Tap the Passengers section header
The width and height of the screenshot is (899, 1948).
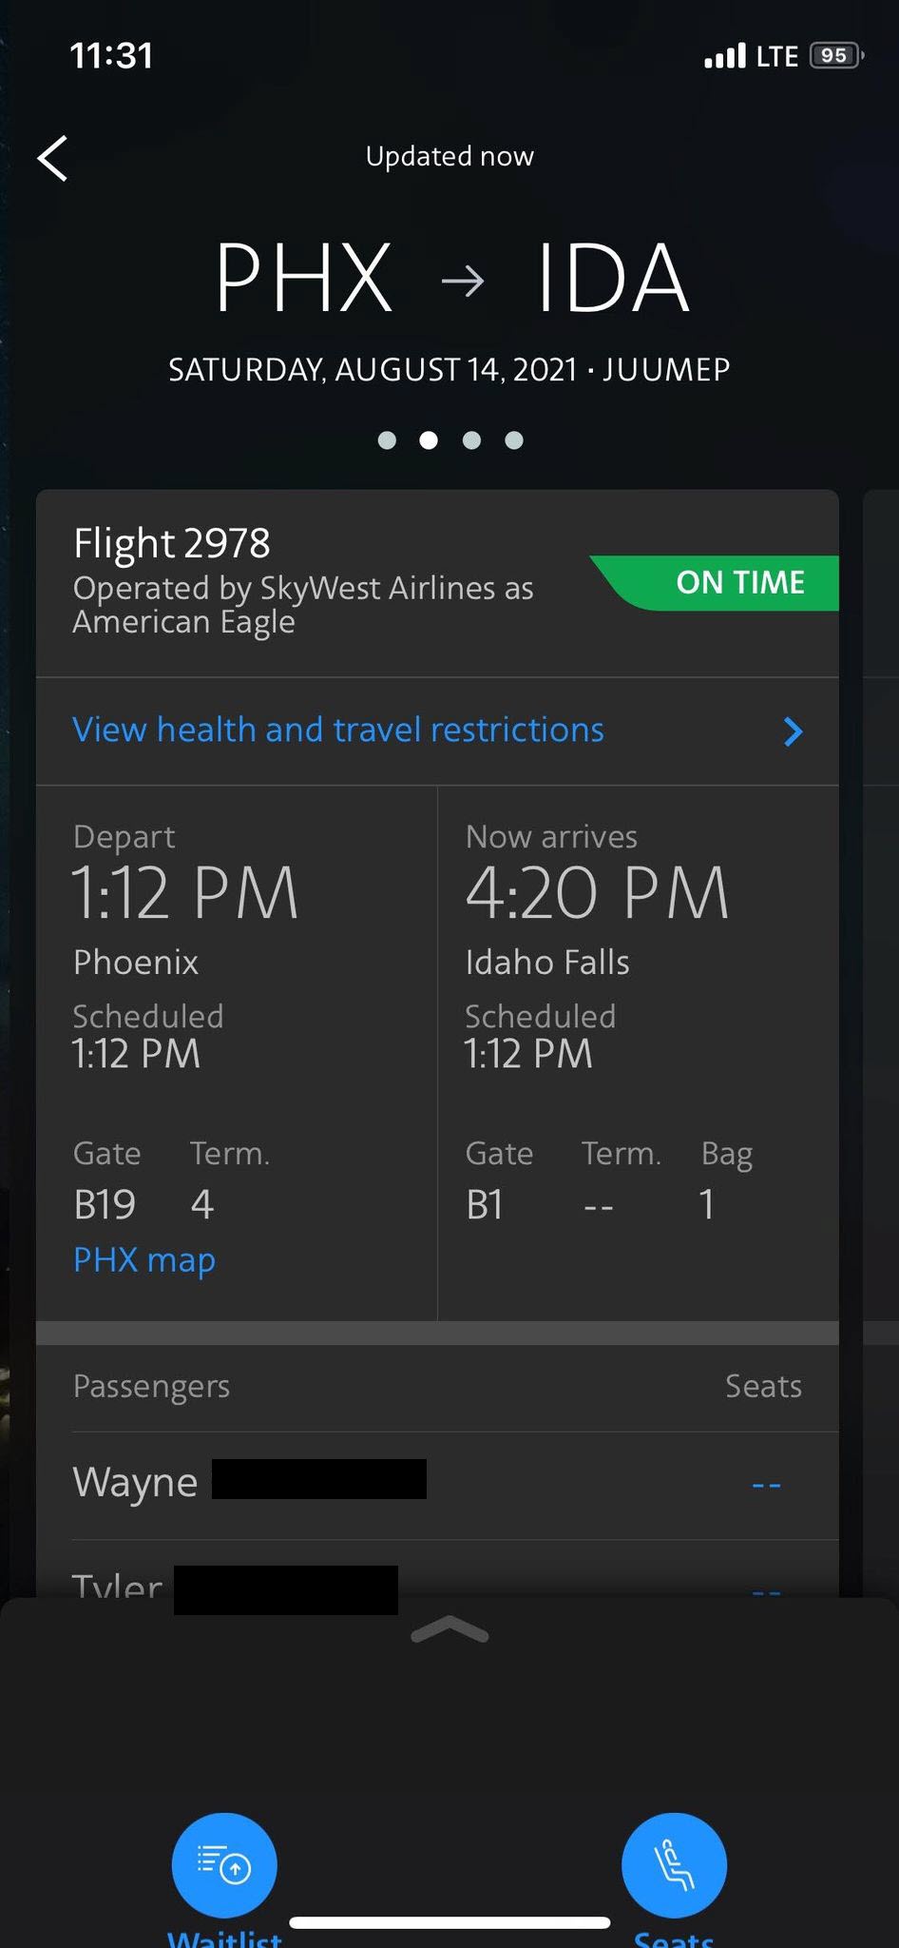pyautogui.click(x=151, y=1387)
